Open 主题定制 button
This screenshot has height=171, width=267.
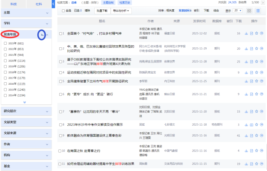coord(108,3)
